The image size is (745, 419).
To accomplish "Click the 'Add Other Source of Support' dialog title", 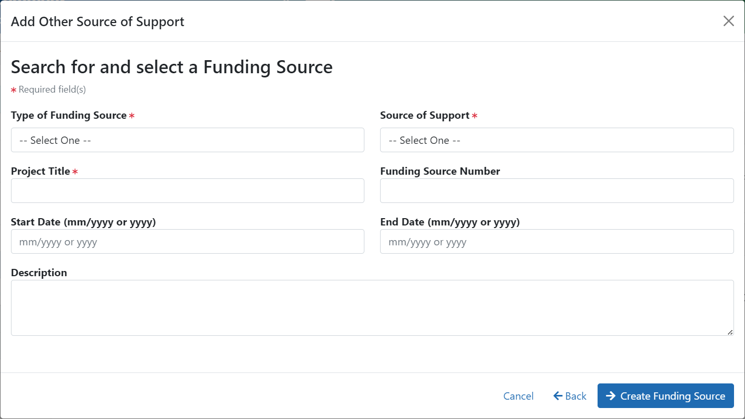I will coord(97,21).
